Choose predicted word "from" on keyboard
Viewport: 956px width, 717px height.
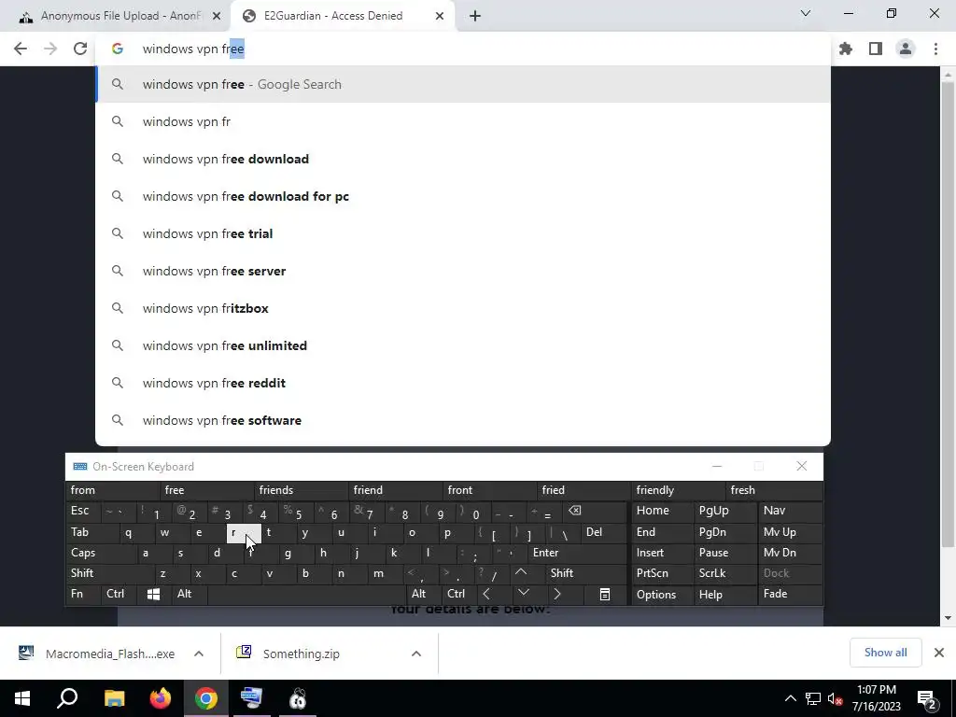click(112, 490)
